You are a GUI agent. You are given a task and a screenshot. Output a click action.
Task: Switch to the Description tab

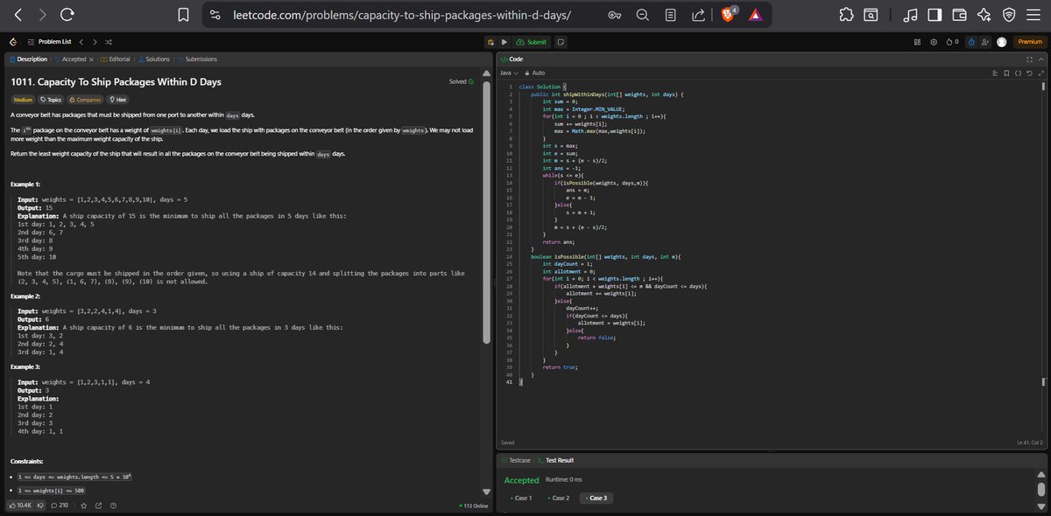(x=28, y=59)
